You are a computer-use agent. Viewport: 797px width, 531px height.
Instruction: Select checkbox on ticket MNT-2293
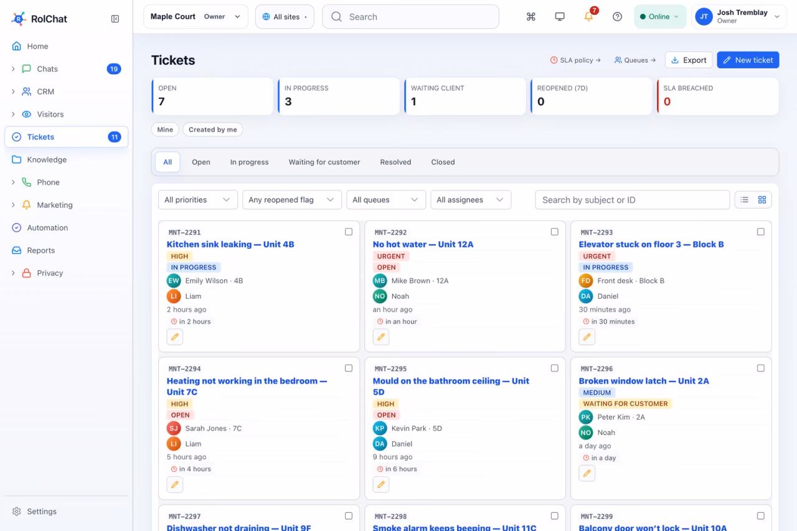(761, 232)
